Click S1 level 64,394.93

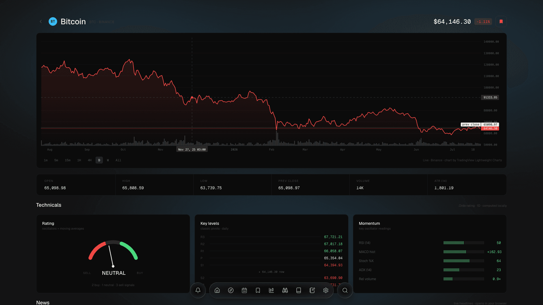[333, 265]
